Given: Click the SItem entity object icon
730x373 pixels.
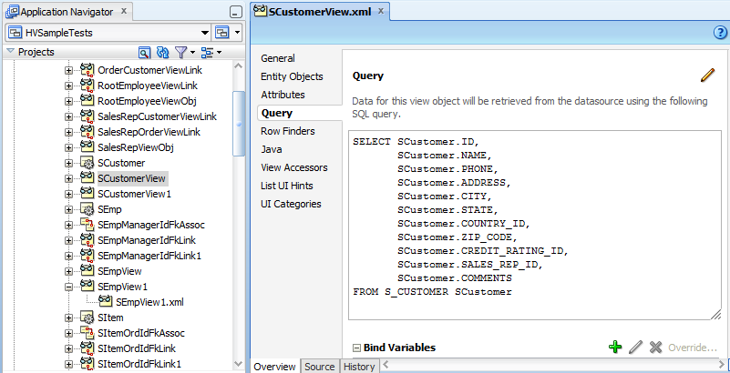Looking at the screenshot, I should point(87,318).
